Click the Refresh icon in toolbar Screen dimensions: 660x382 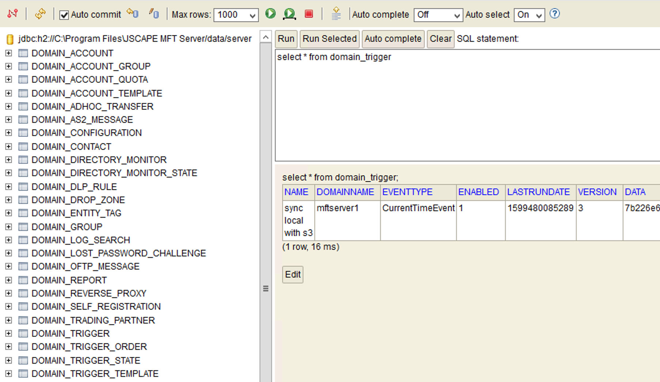(40, 14)
